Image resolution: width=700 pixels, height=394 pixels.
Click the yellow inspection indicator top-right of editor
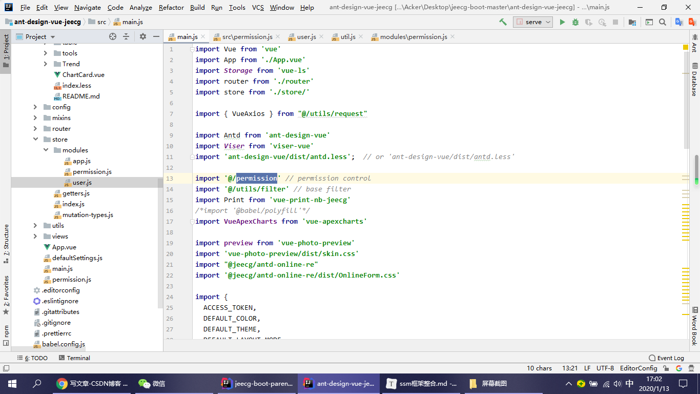click(686, 47)
